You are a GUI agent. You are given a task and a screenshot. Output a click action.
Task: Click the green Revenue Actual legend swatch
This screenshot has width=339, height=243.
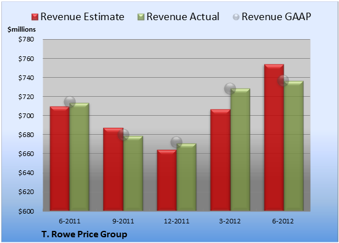pyautogui.click(x=141, y=17)
